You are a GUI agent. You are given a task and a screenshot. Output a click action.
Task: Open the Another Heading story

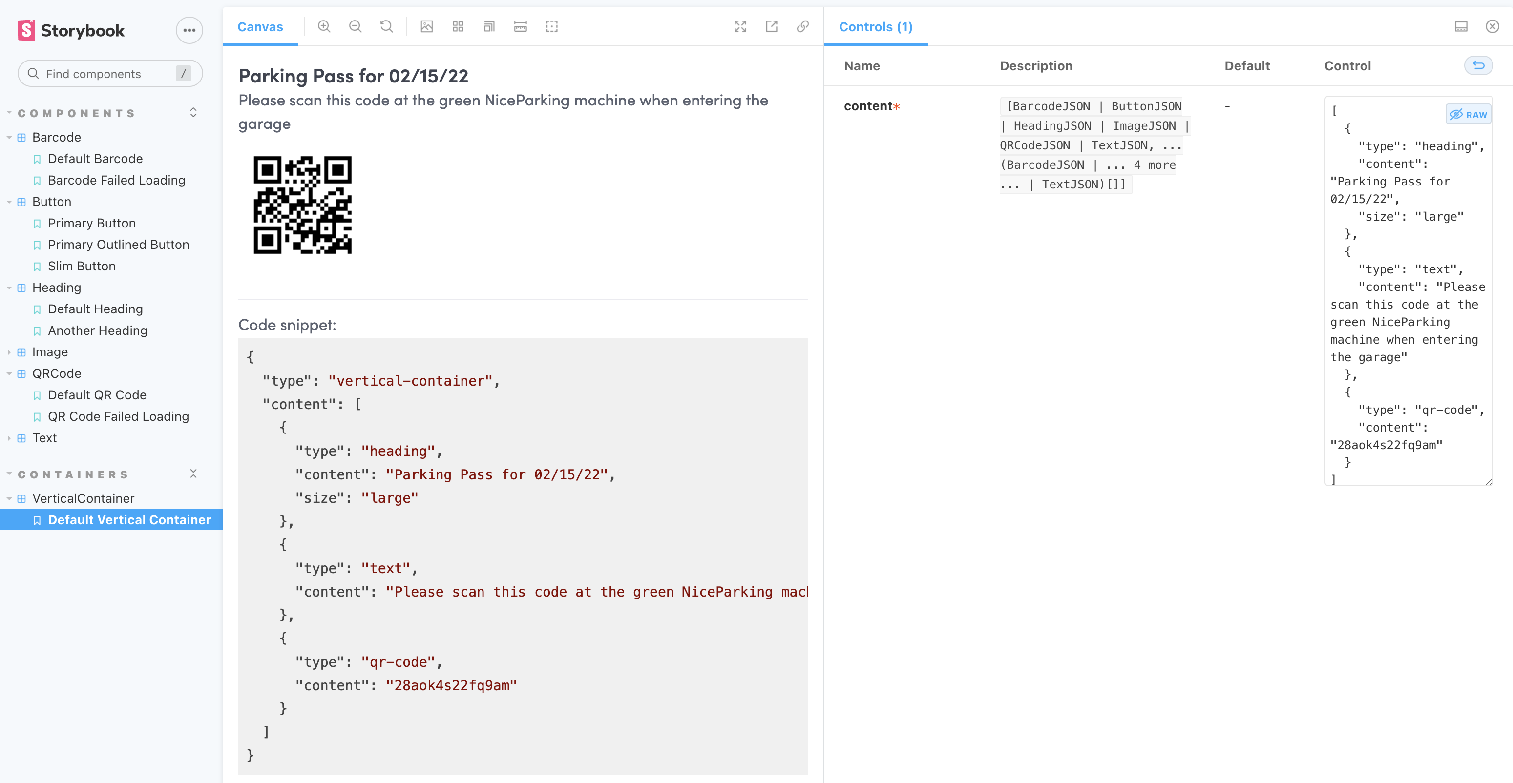98,330
